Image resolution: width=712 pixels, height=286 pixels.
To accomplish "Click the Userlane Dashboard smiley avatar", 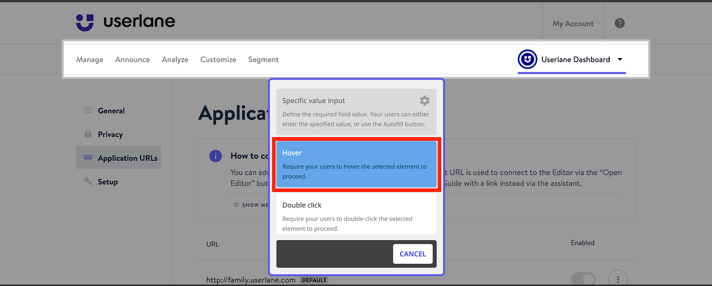I will coord(527,60).
